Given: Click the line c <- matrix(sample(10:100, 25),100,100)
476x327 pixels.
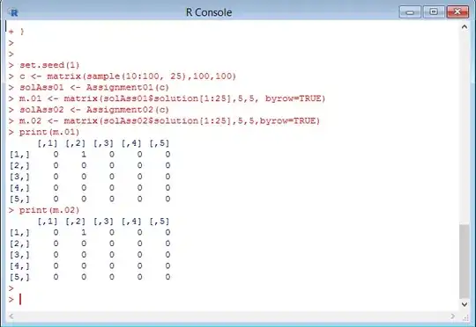Looking at the screenshot, I should point(123,76).
